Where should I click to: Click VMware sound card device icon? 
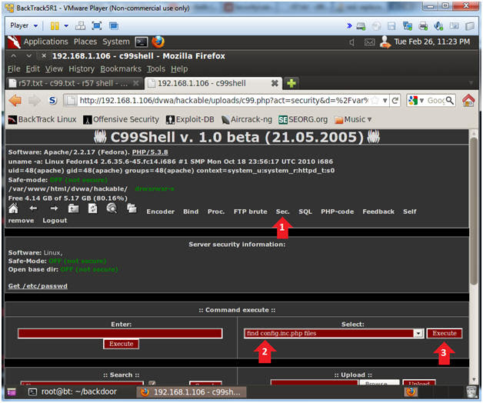pyautogui.click(x=438, y=26)
